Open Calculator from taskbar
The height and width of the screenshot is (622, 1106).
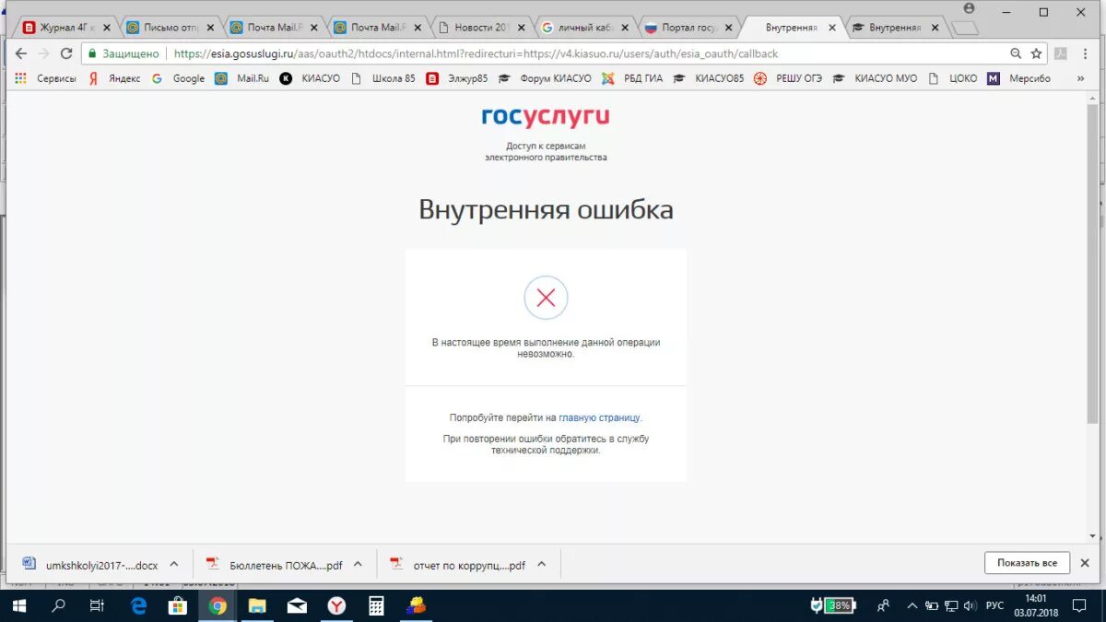(376, 605)
